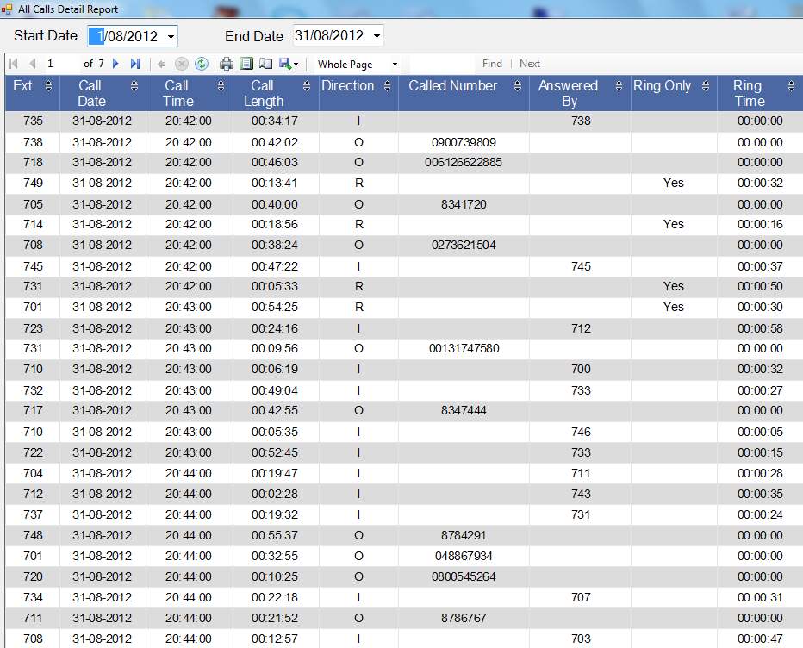The height and width of the screenshot is (648, 803).
Task: Go to previous report page
Action: [x=33, y=64]
